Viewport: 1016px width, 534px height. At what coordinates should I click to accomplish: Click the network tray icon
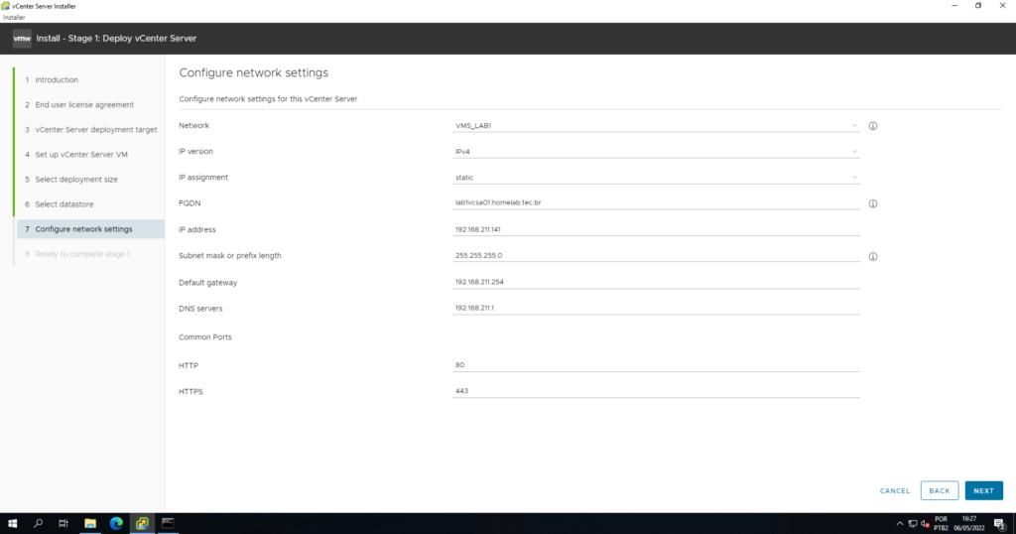coord(913,524)
